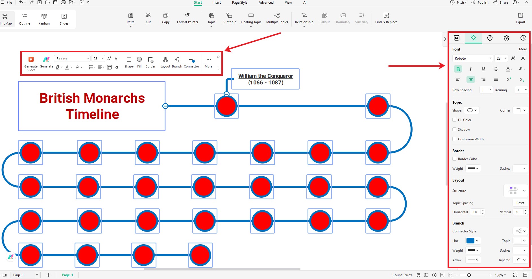Open the history clock panel tab
Viewport: 532px width, 279px height.
click(523, 38)
